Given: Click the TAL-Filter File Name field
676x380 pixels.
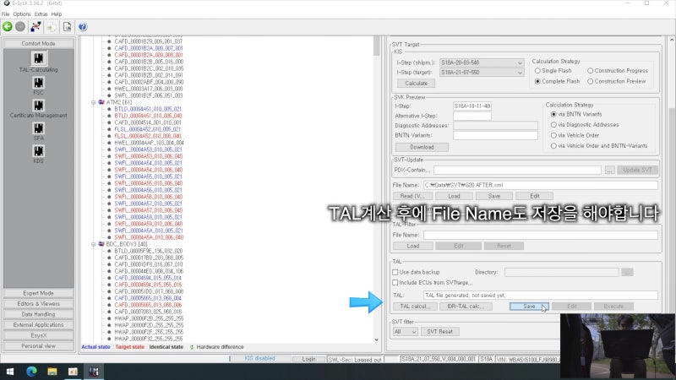Looking at the screenshot, I should click(x=540, y=236).
